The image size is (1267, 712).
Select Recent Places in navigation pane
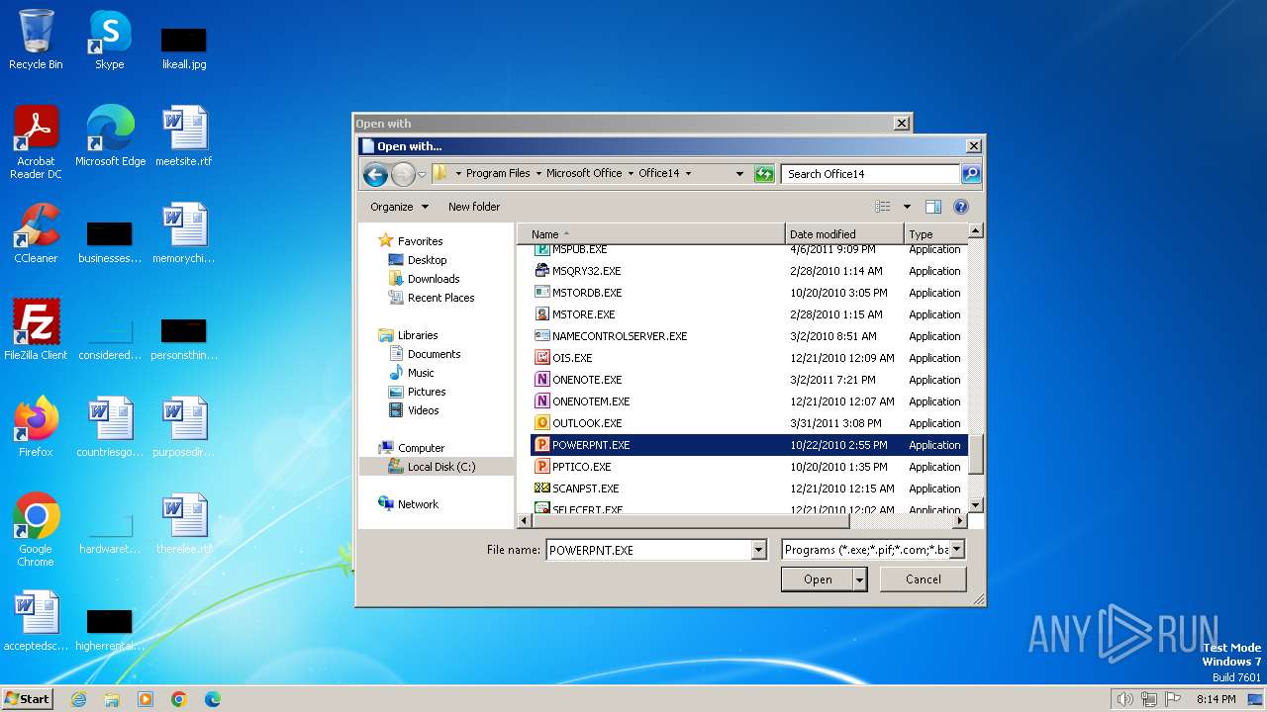click(x=440, y=298)
